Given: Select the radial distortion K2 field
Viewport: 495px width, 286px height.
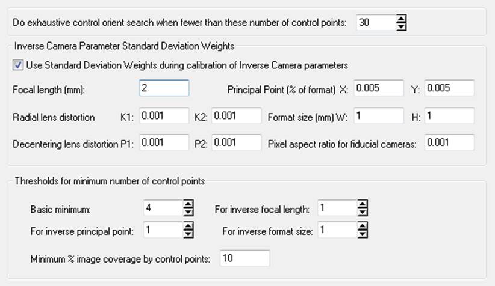Looking at the screenshot, I should tap(236, 116).
